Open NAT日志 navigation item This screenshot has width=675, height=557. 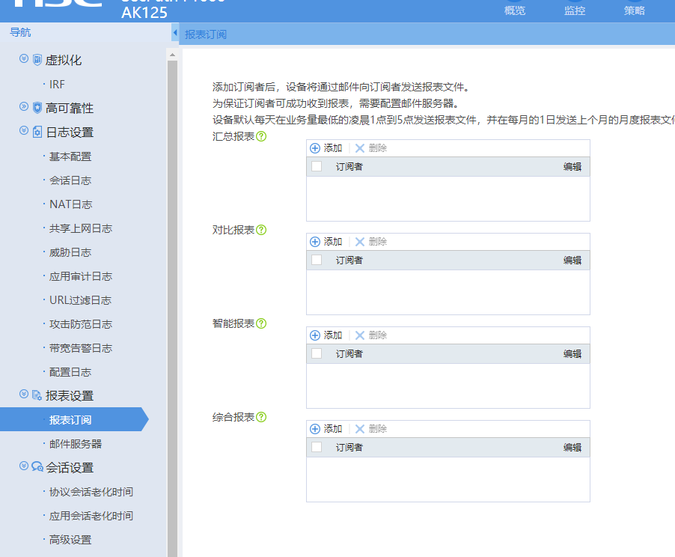pos(70,204)
